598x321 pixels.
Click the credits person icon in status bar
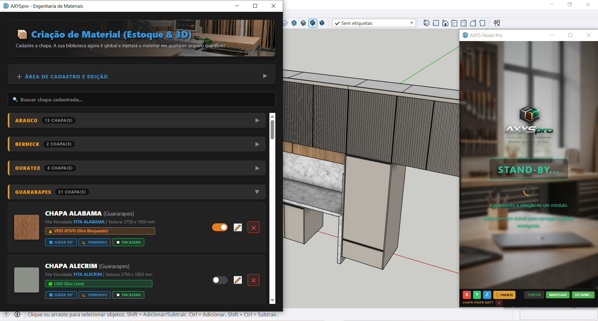coord(17,314)
